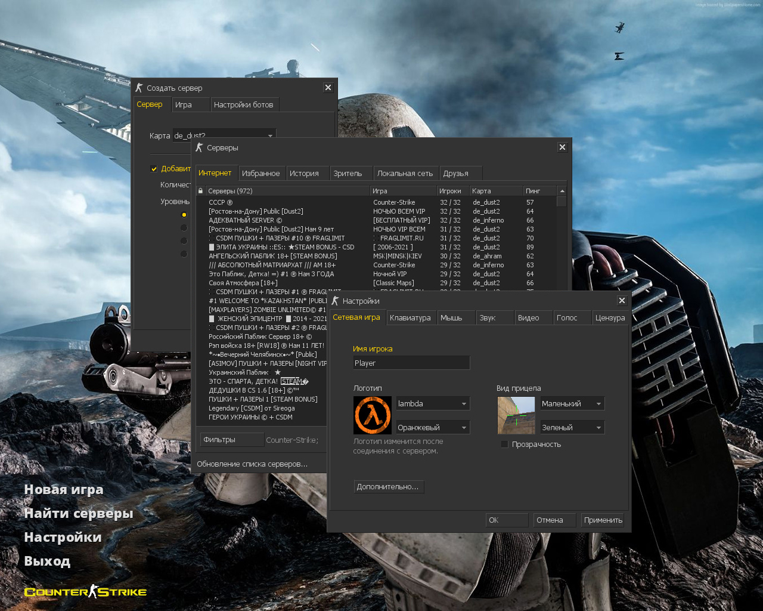763x611 pixels.
Task: Click the lock icon column header
Action: tap(201, 191)
